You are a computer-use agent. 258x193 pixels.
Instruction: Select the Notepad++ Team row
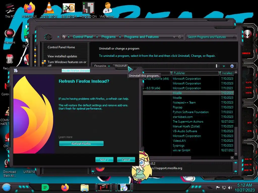point(188,103)
